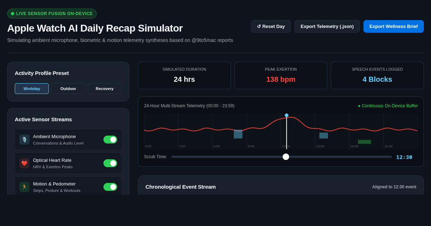Click HRV & Exertion Peaks subtitle
Screen dimensions: 431x226
[53, 167]
